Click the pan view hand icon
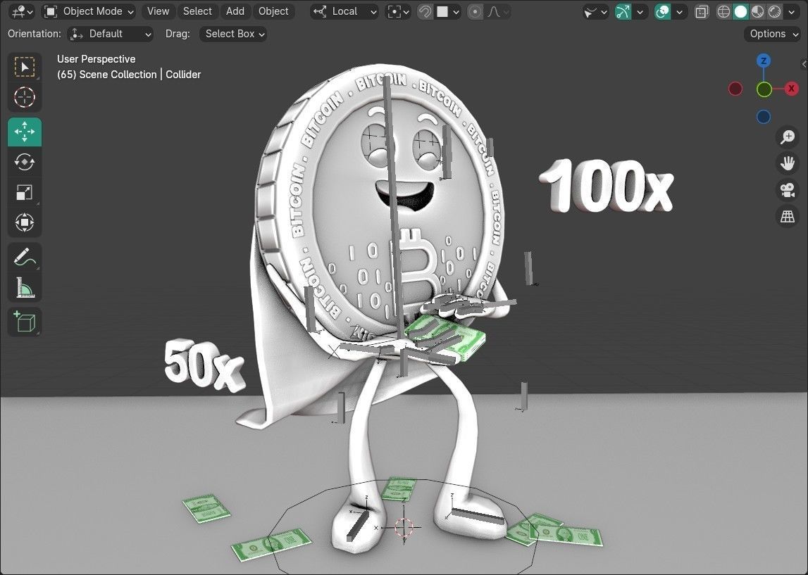 [x=788, y=164]
